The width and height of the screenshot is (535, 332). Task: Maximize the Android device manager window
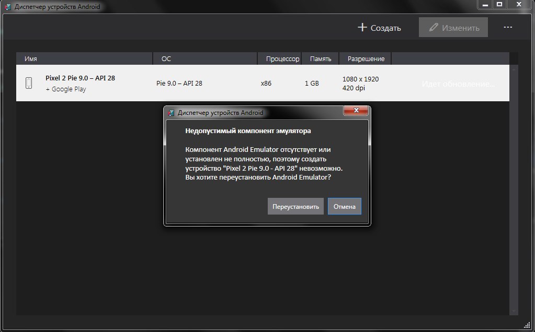[x=499, y=4]
